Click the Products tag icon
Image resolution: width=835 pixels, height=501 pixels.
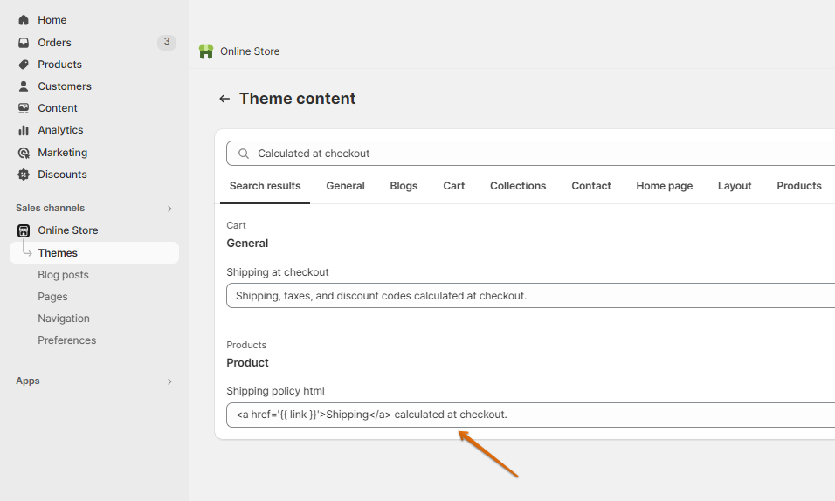(24, 65)
